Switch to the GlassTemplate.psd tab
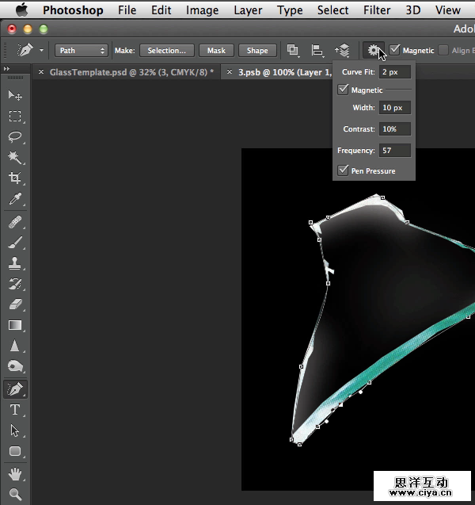 coord(131,72)
